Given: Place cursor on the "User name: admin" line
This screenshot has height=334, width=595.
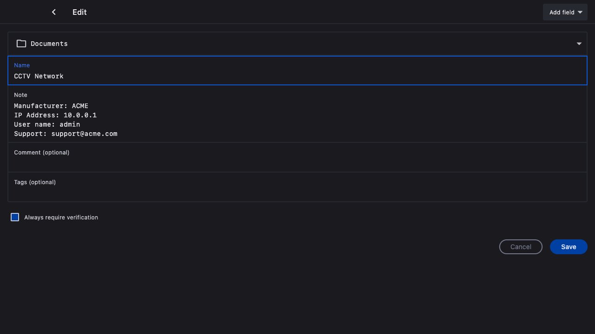Looking at the screenshot, I should pos(47,124).
